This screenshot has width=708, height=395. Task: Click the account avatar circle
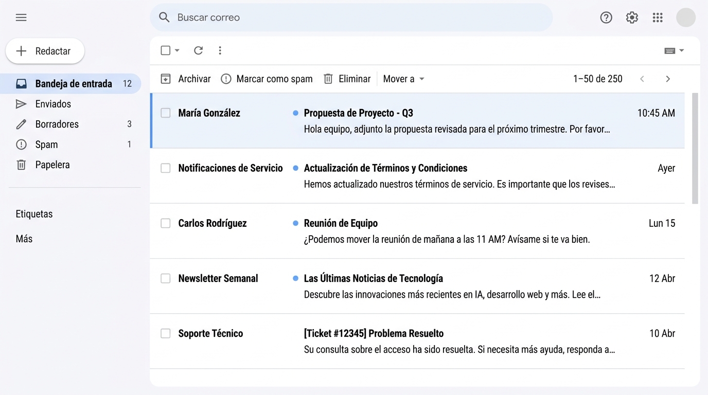click(x=686, y=17)
